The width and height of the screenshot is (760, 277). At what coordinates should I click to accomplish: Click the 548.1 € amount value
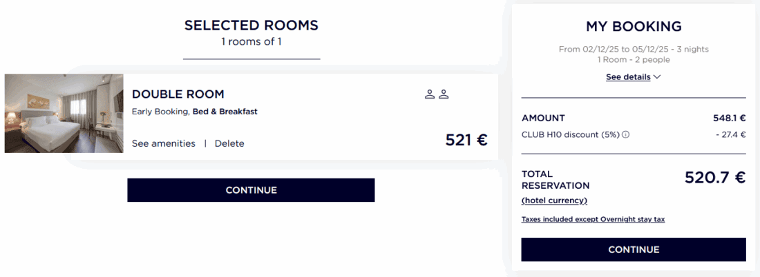point(729,118)
